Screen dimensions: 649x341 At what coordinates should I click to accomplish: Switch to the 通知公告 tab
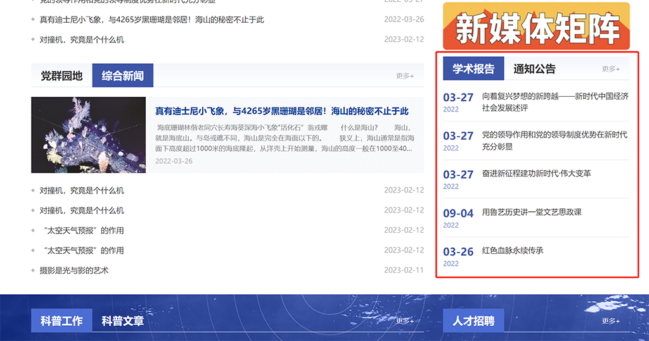tap(534, 68)
